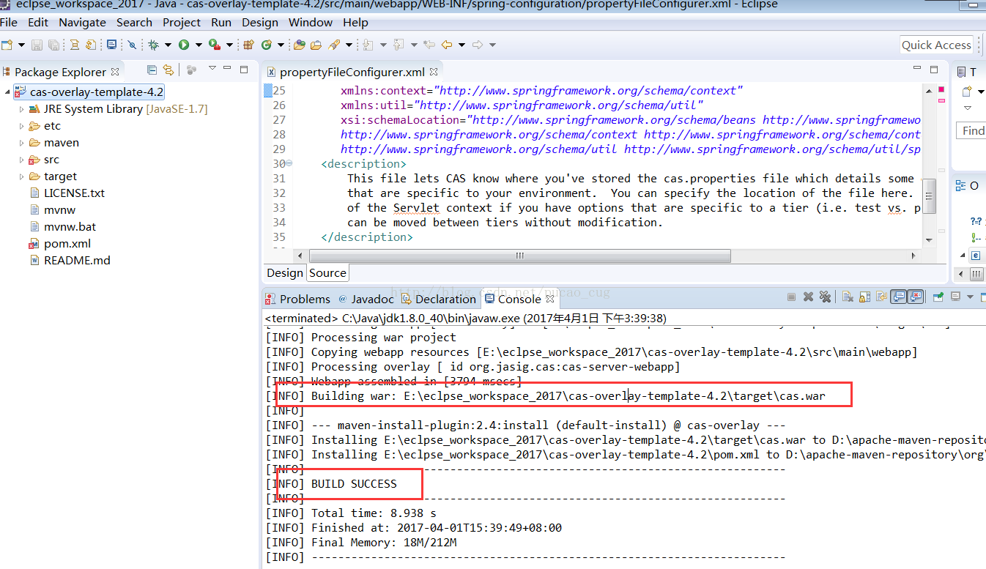
Task: Switch to the Problems tab
Action: [298, 299]
